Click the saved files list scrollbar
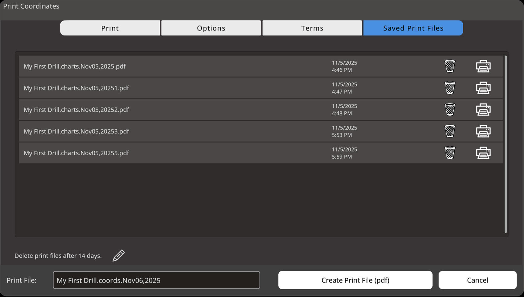Image resolution: width=524 pixels, height=297 pixels. point(506,144)
